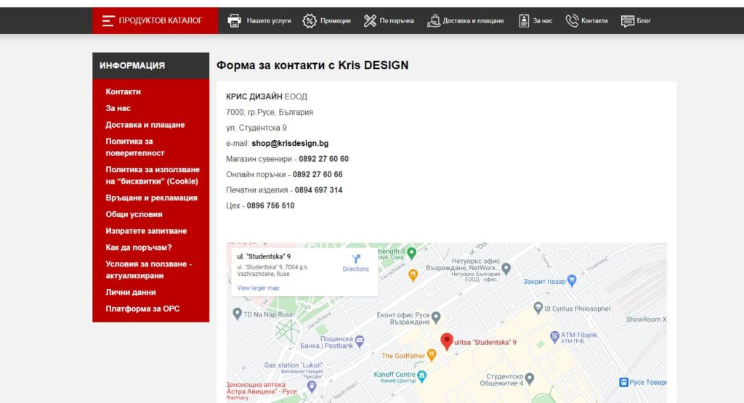Click the delivery icon for Доставка и плащане
The height and width of the screenshot is (403, 744).
[x=434, y=21]
